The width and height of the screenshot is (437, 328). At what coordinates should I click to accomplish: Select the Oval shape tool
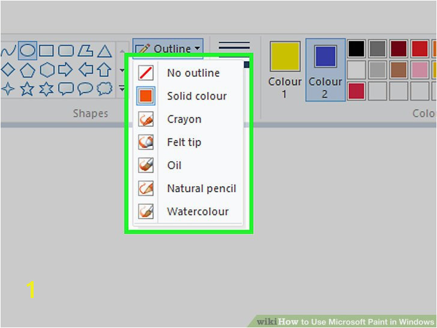28,50
